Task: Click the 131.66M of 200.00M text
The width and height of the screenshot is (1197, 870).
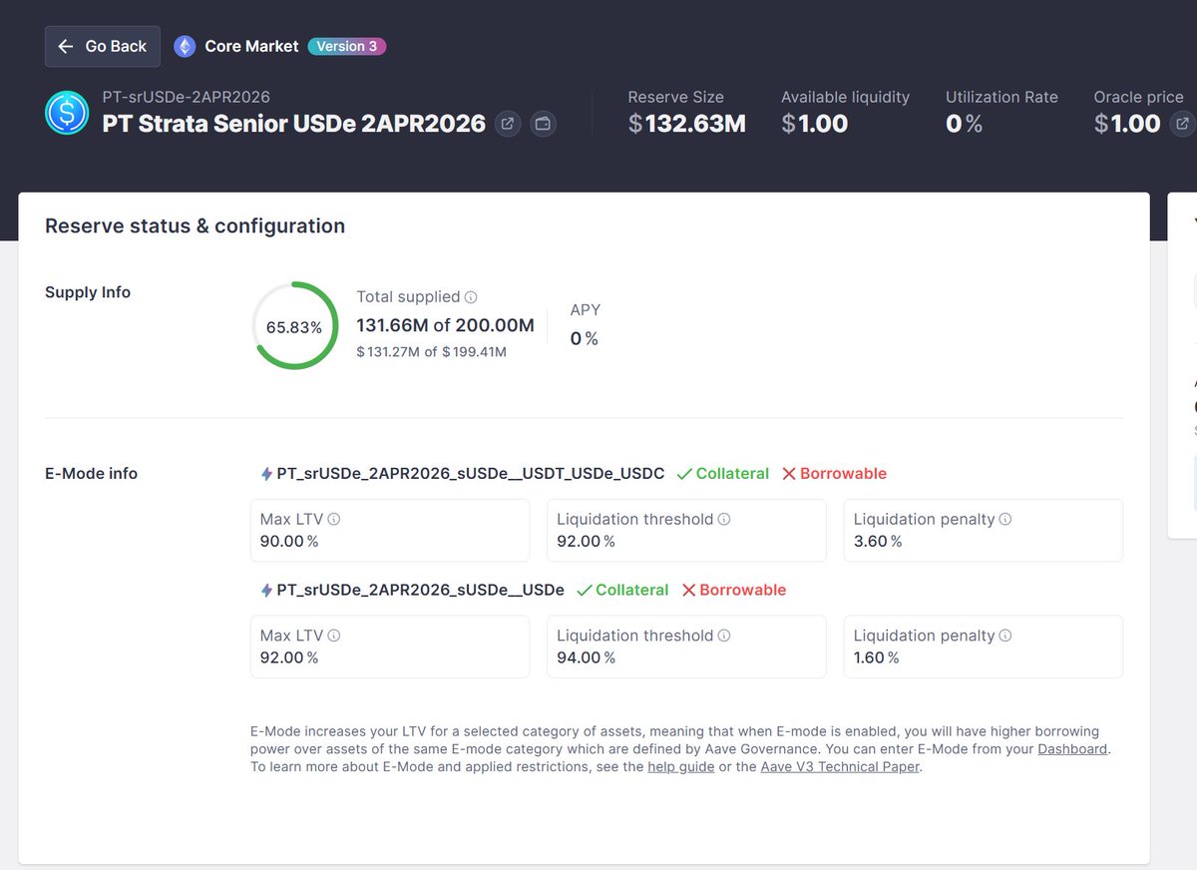Action: click(446, 325)
